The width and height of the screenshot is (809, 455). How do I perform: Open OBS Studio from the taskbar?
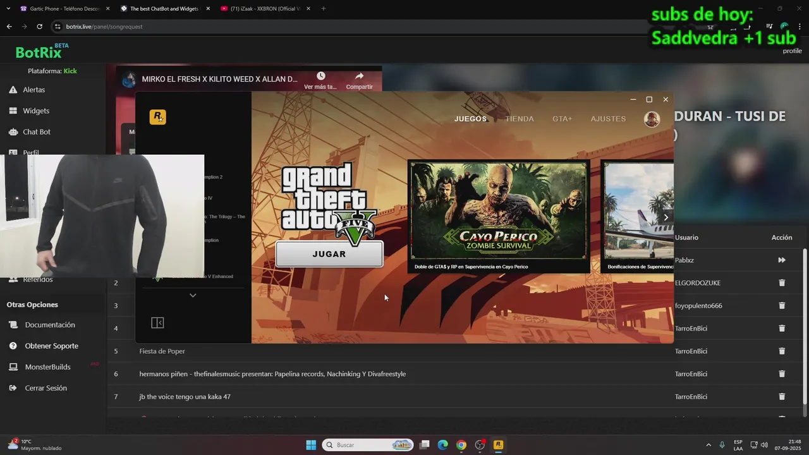click(480, 445)
